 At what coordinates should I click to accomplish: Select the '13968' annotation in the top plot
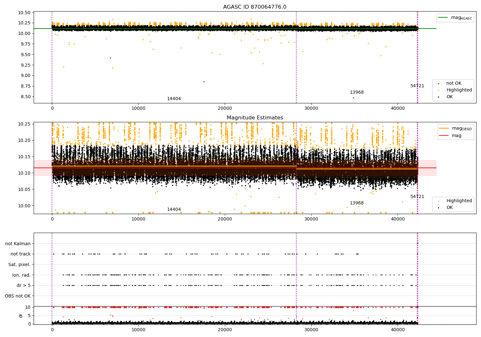click(x=357, y=92)
